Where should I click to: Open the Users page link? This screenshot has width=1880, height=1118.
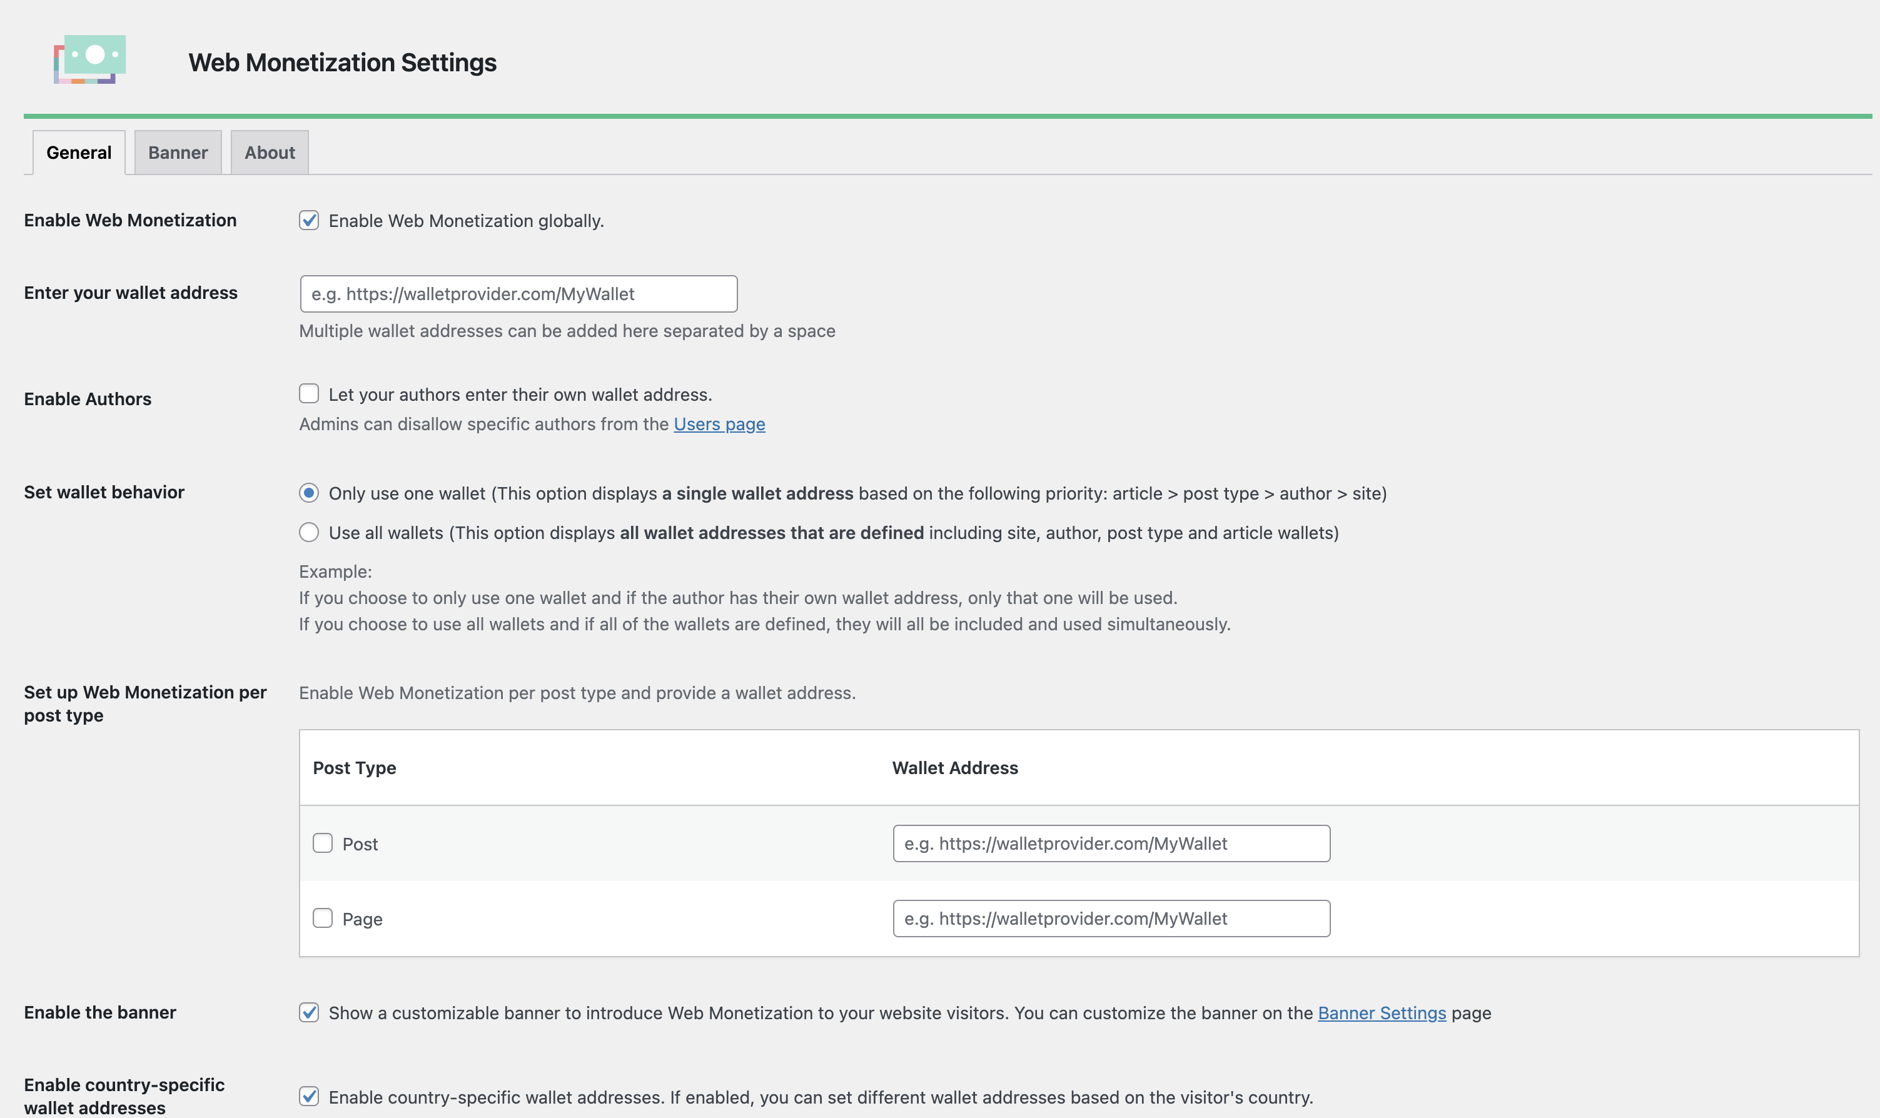[719, 424]
